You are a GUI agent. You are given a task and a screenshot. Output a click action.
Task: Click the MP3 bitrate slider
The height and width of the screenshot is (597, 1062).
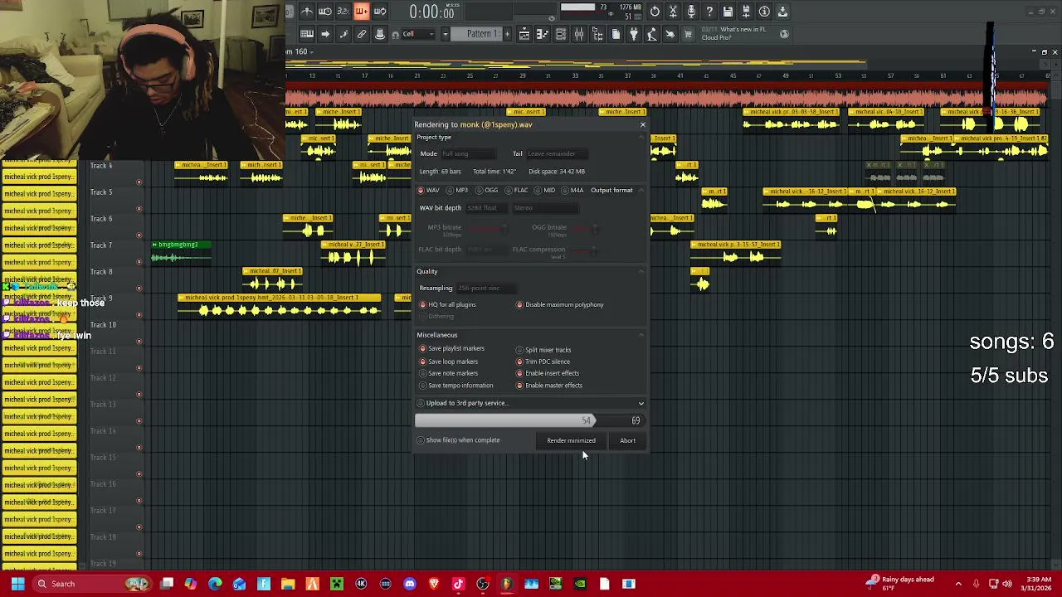click(490, 228)
